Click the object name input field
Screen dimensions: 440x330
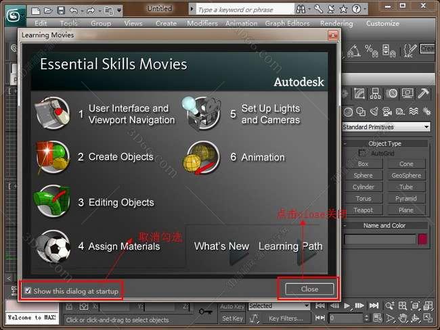(x=380, y=239)
